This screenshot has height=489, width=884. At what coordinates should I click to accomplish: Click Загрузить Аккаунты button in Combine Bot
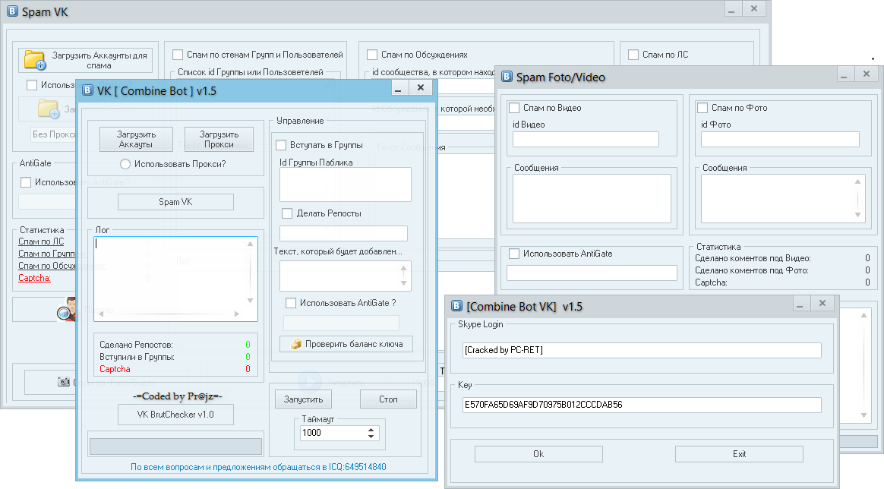[136, 139]
